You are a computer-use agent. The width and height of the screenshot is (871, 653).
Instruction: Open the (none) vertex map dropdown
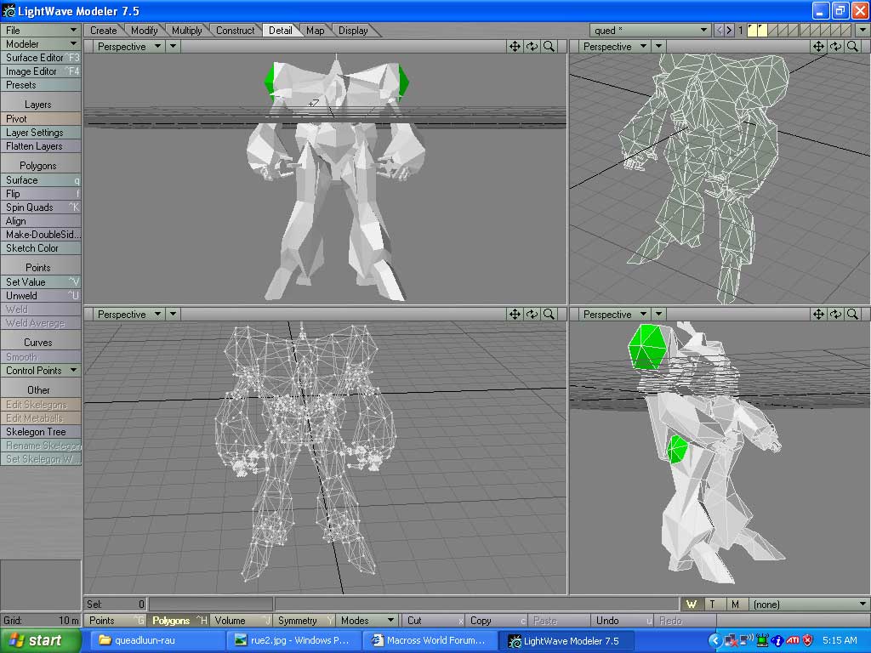[x=809, y=605]
